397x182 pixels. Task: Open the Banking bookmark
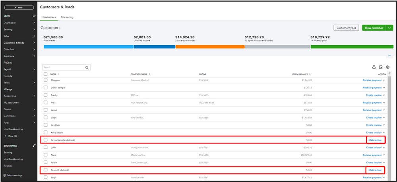pyautogui.click(x=8, y=153)
